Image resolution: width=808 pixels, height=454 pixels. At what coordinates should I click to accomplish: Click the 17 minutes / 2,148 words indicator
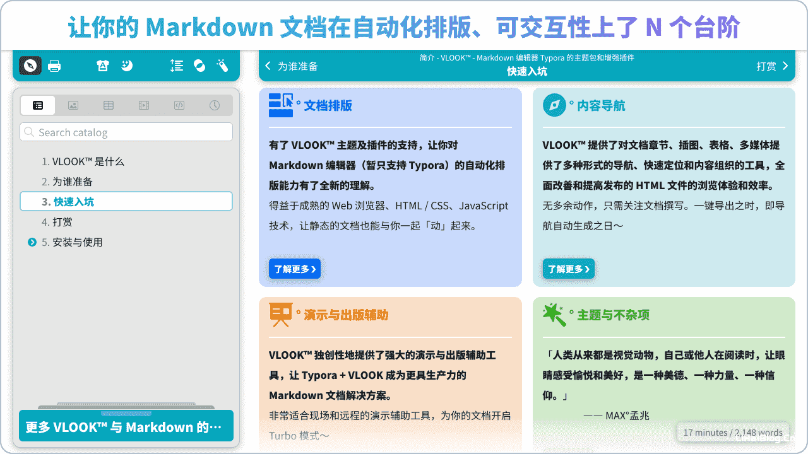(x=733, y=433)
